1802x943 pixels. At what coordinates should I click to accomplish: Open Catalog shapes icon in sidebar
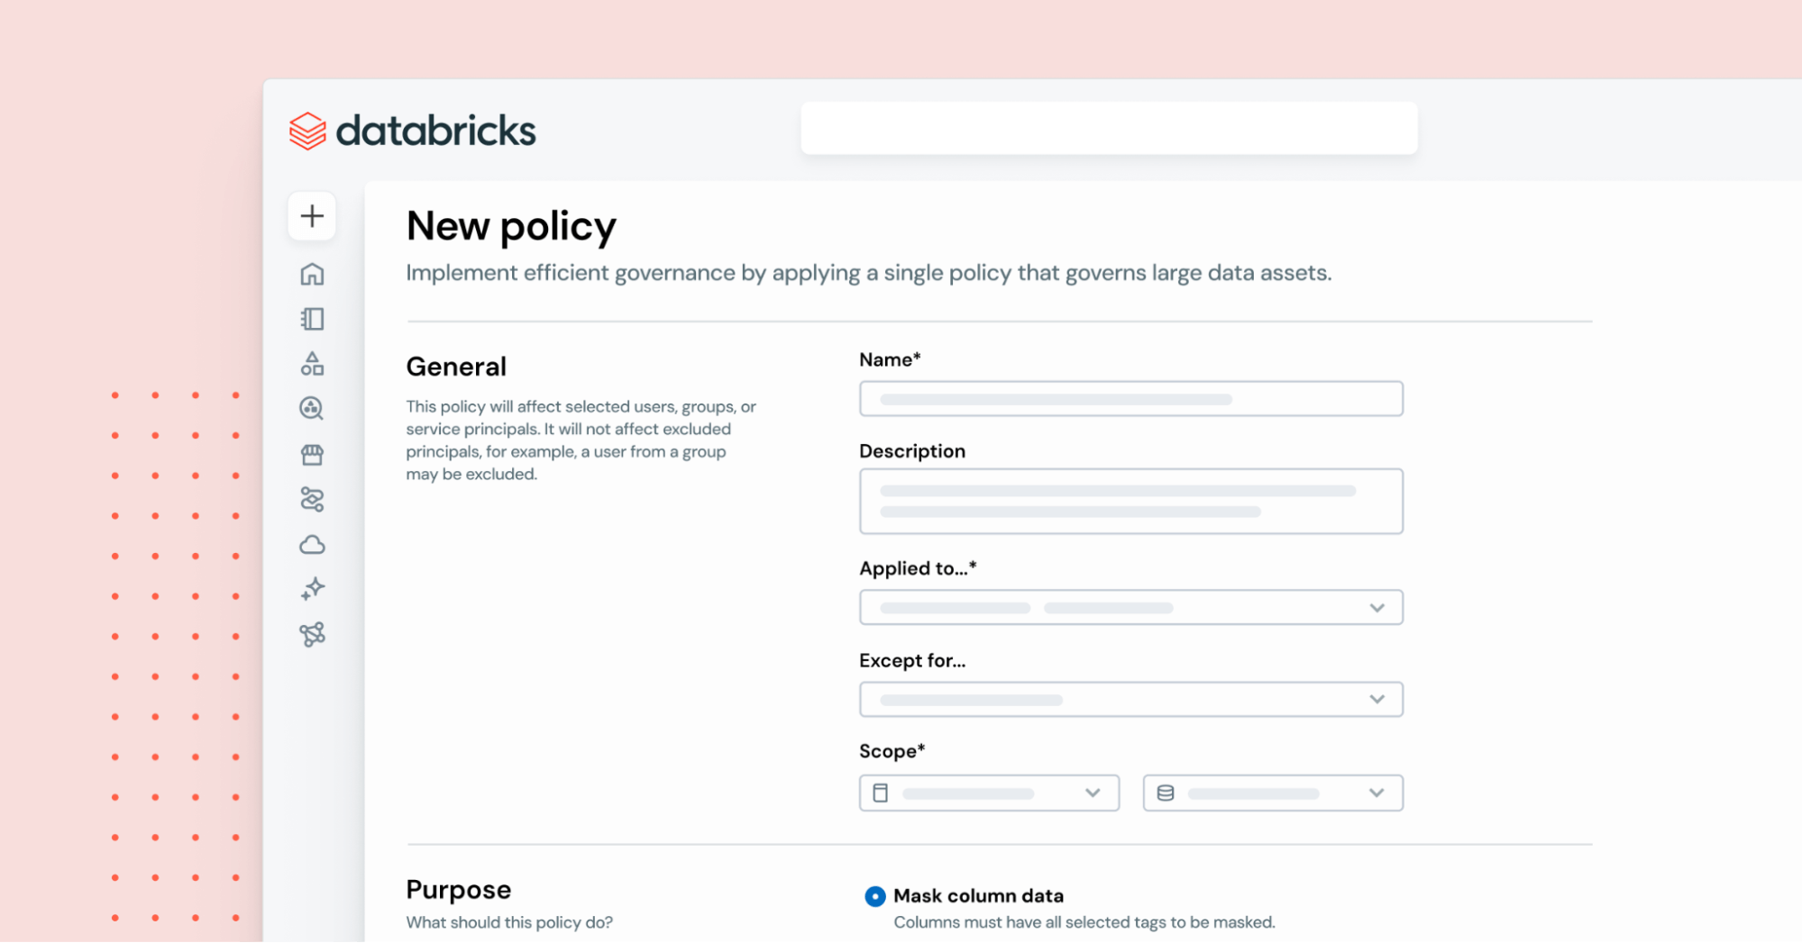[x=312, y=364]
